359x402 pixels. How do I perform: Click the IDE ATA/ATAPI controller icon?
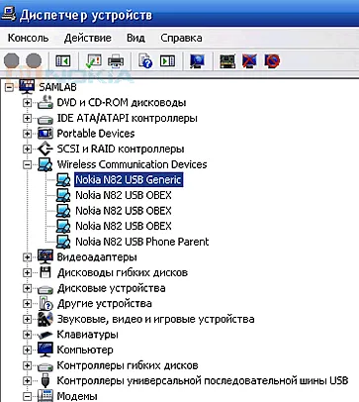point(45,119)
